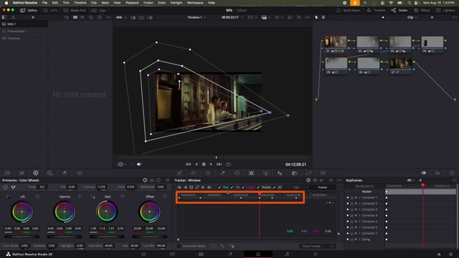Open the Camera Raw palette icon
459x258 pixels.
tap(7, 173)
